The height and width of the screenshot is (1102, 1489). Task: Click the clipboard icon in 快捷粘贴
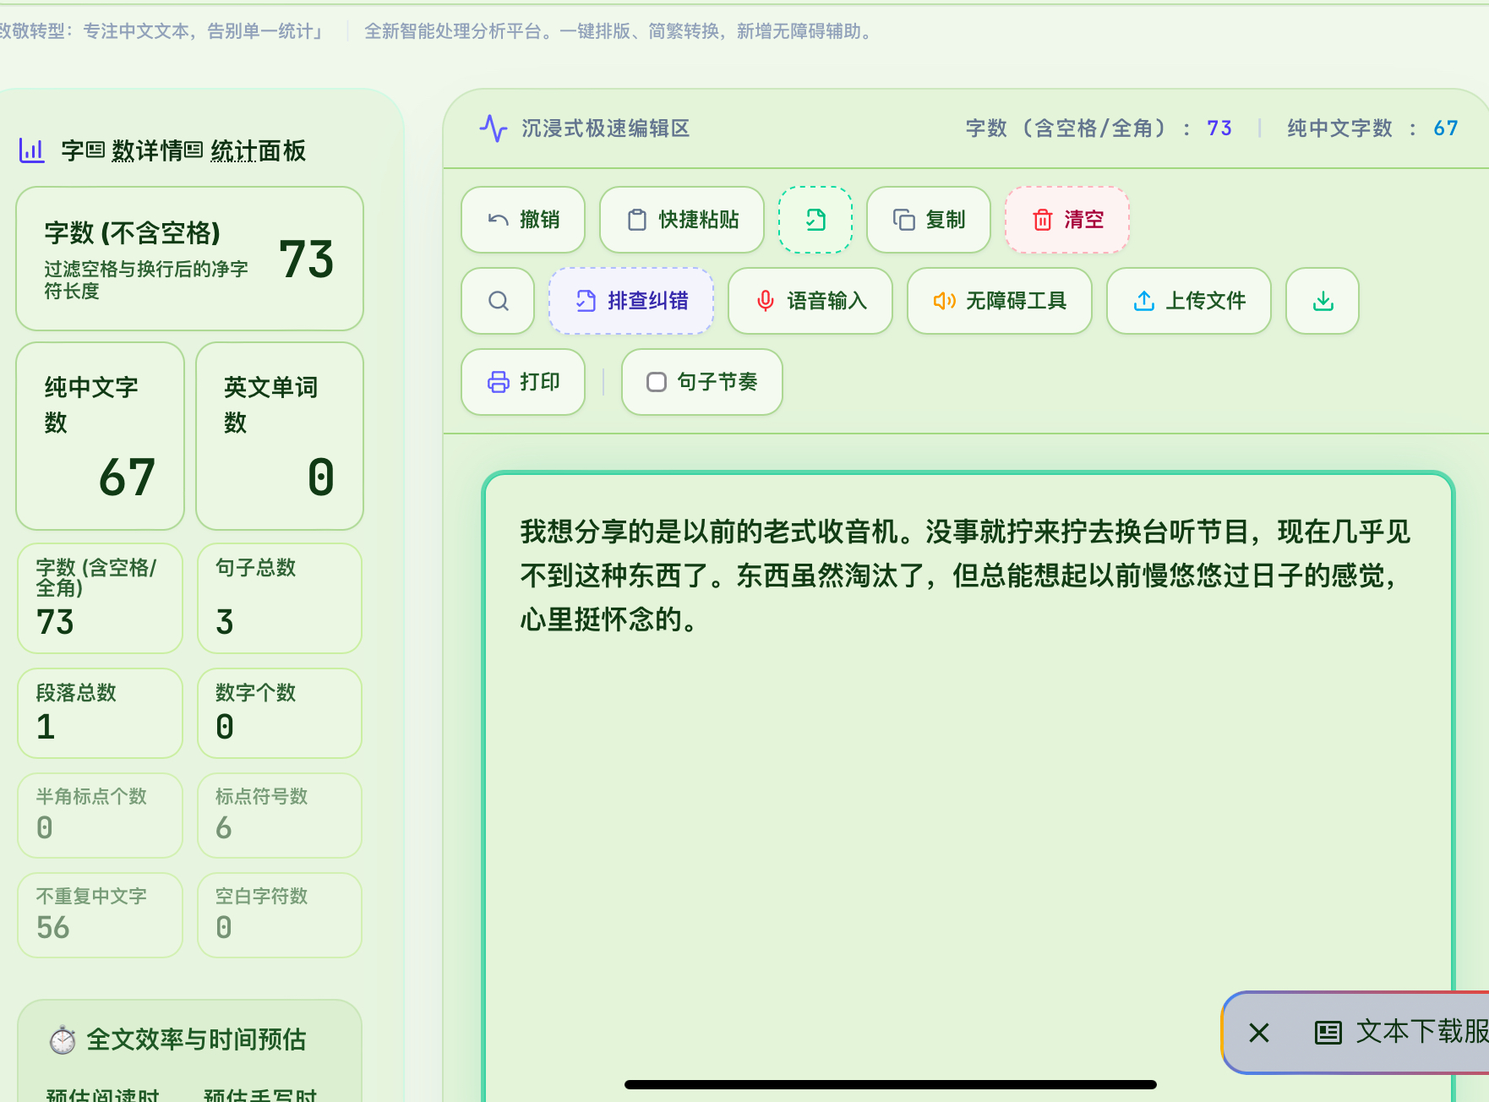pos(637,220)
